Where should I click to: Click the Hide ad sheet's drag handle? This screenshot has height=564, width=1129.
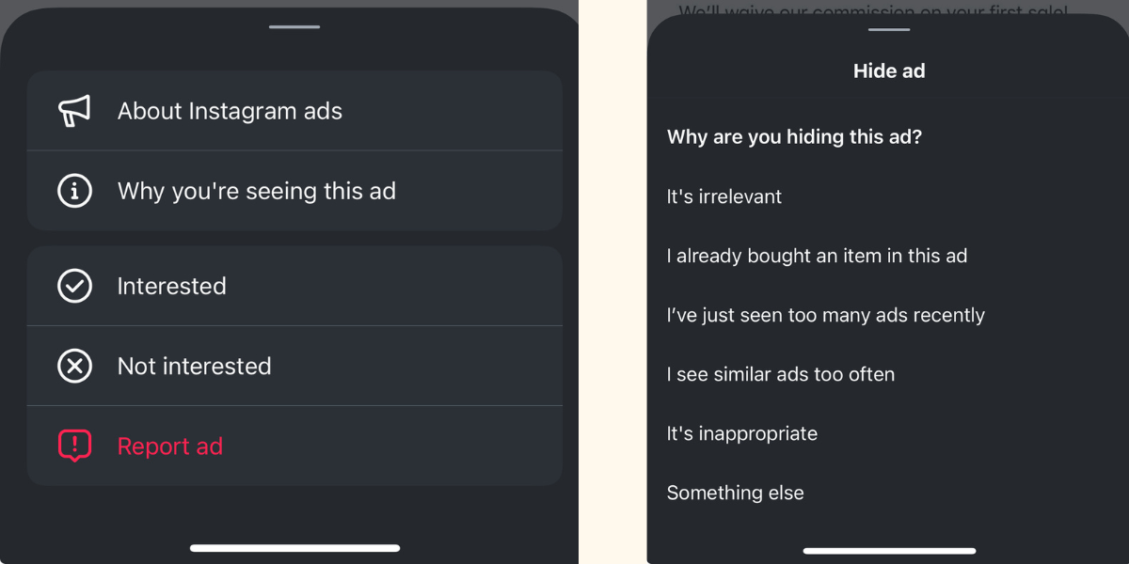889,30
